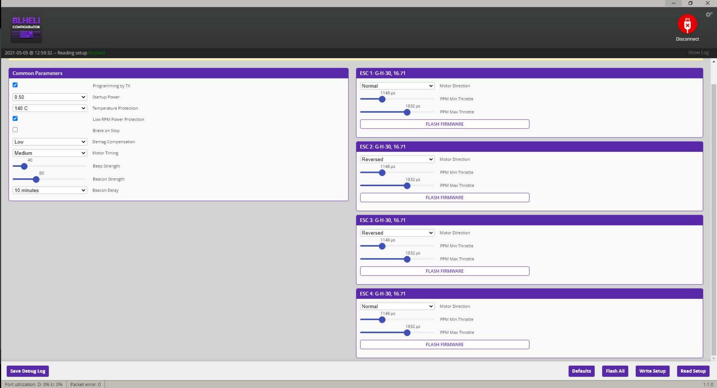The height and width of the screenshot is (388, 717).
Task: Open ESC 2 Motor Direction dropdown
Action: (x=397, y=159)
